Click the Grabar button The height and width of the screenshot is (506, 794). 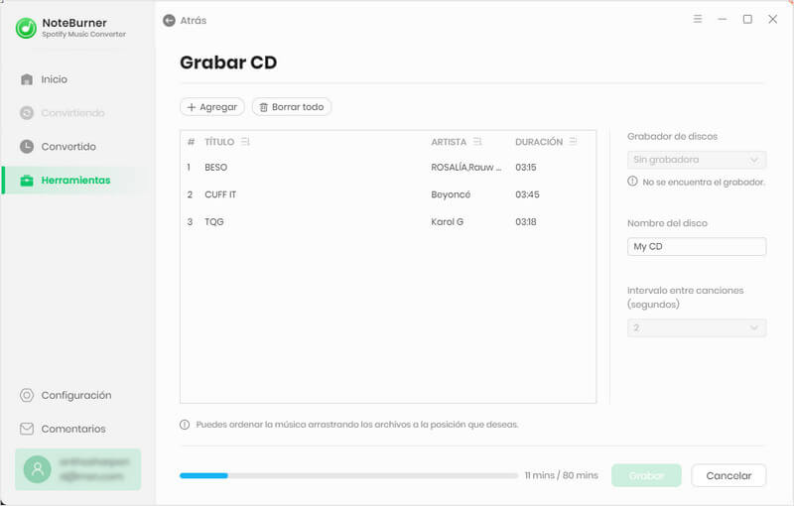point(646,476)
